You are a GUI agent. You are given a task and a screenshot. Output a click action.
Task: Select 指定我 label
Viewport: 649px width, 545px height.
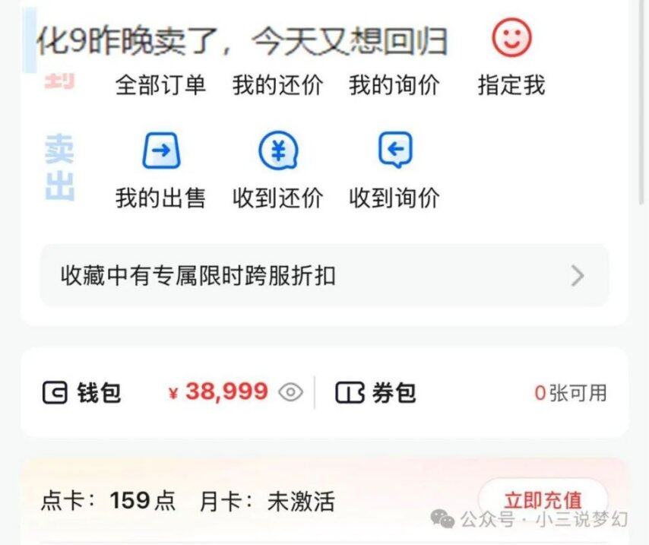coord(511,85)
